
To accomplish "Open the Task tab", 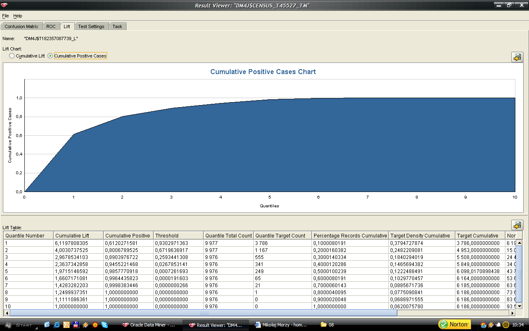I will point(117,26).
